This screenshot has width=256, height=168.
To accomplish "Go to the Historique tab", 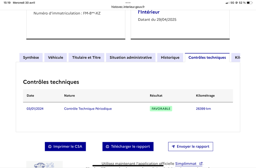I will (x=170, y=58).
